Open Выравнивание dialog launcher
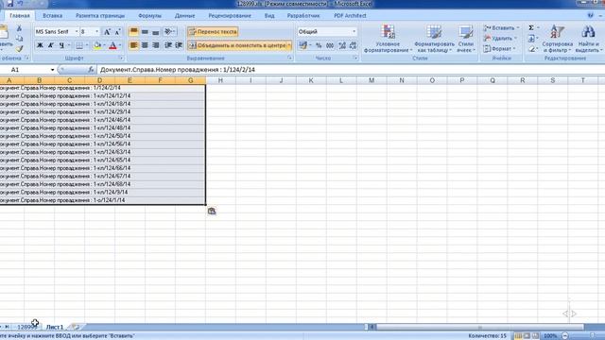The width and height of the screenshot is (605, 340). [290, 59]
